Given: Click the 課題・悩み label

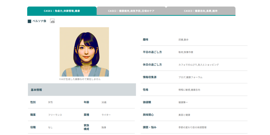Looking at the screenshot, I should click(150, 127).
